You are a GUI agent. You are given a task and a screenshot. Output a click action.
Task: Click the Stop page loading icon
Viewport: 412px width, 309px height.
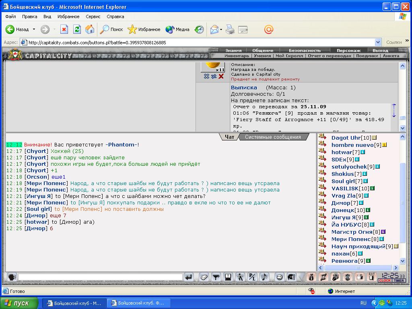[x=64, y=29]
